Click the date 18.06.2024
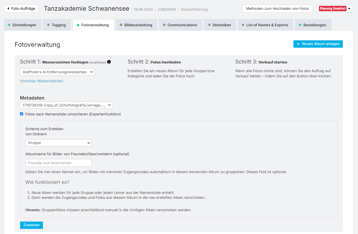This screenshot has height=234, width=358. click(143, 10)
